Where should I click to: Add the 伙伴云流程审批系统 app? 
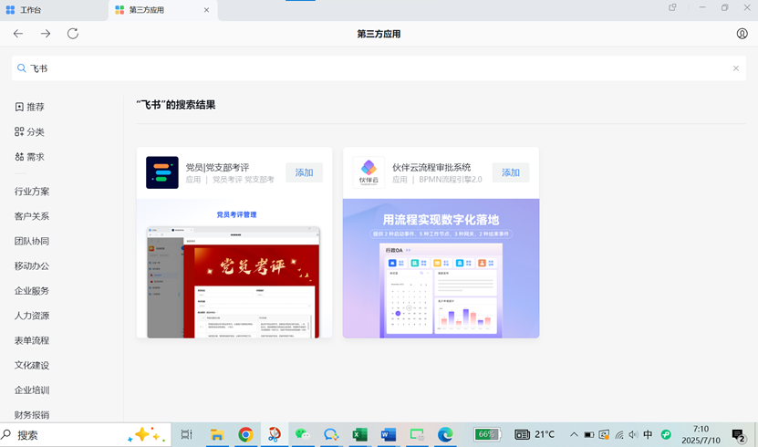(x=511, y=172)
